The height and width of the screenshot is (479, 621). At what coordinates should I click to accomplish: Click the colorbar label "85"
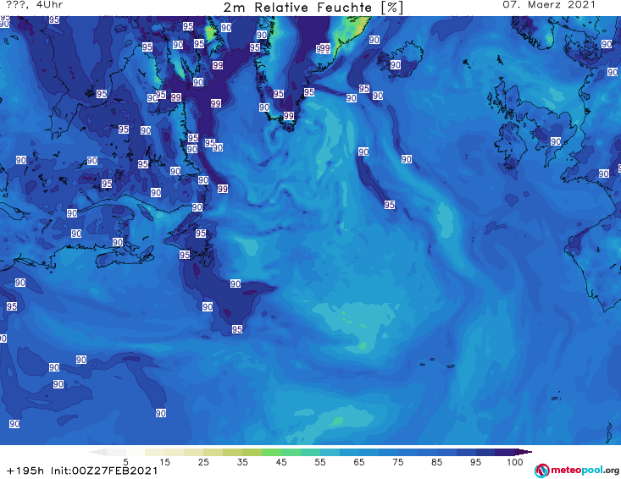click(436, 462)
